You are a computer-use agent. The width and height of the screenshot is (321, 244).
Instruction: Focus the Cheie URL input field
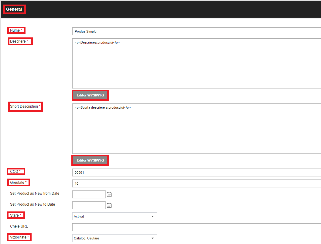coord(196,227)
